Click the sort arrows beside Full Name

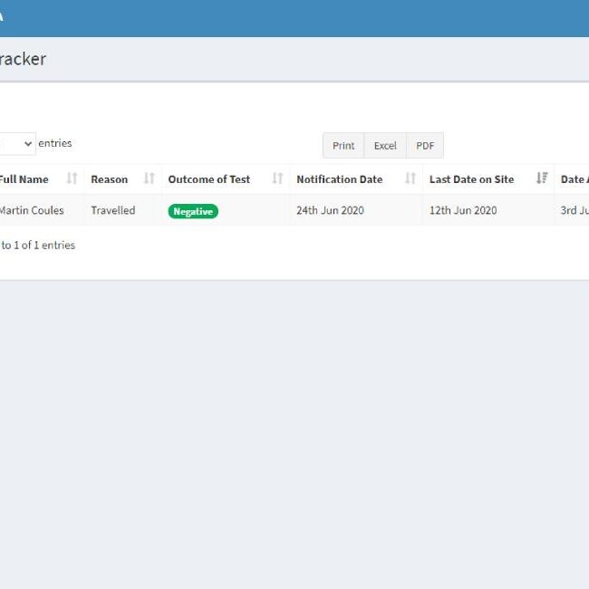pos(72,179)
